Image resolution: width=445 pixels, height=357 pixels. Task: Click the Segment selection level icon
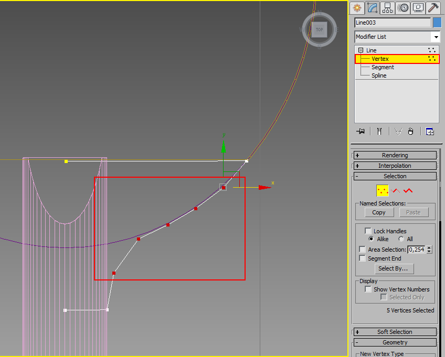(x=396, y=190)
